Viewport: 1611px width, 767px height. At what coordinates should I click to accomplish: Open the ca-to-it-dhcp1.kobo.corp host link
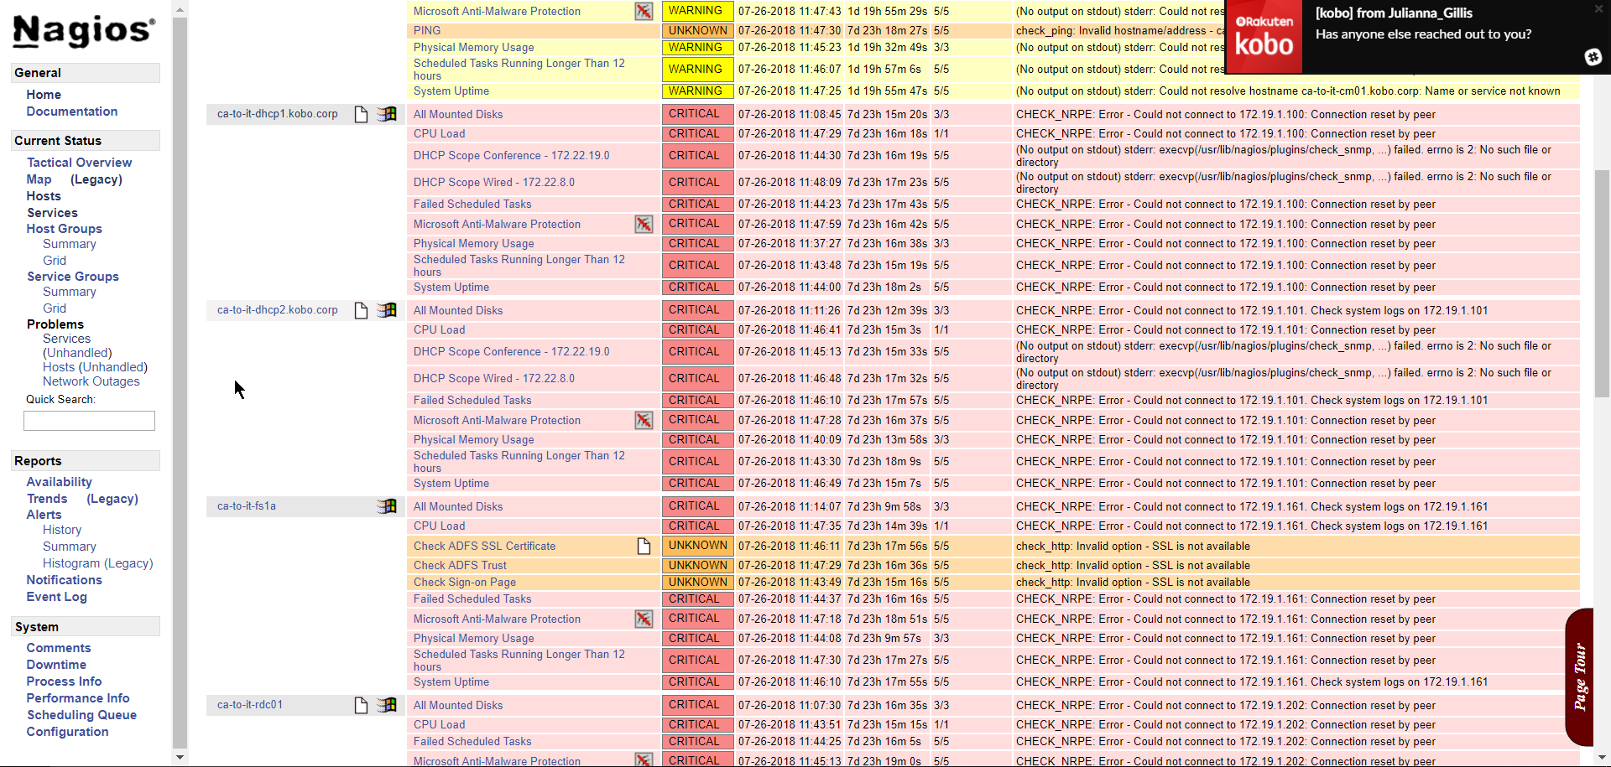point(277,114)
